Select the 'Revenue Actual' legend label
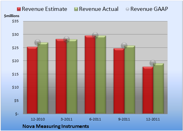The height and width of the screenshot is (131, 183). (x=99, y=9)
